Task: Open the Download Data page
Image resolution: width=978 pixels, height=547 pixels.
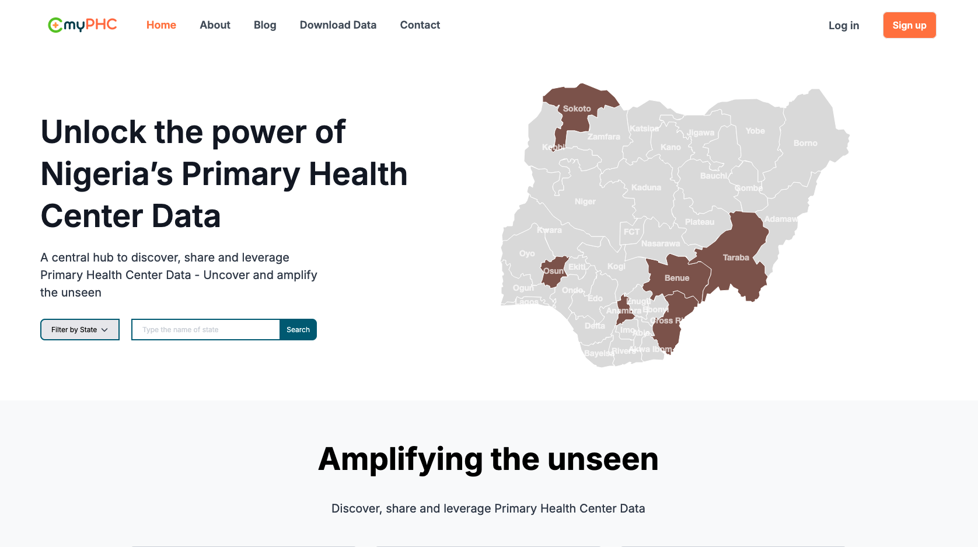Action: (338, 25)
